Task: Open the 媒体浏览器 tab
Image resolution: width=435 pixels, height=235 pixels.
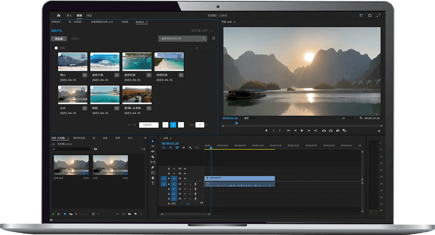Action: point(79,138)
